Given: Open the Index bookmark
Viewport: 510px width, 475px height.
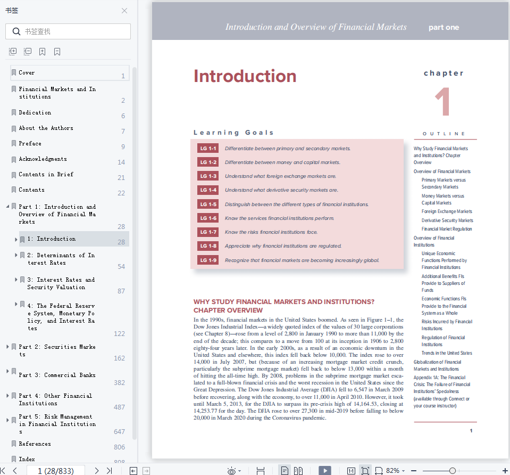Looking at the screenshot, I should [x=27, y=459].
